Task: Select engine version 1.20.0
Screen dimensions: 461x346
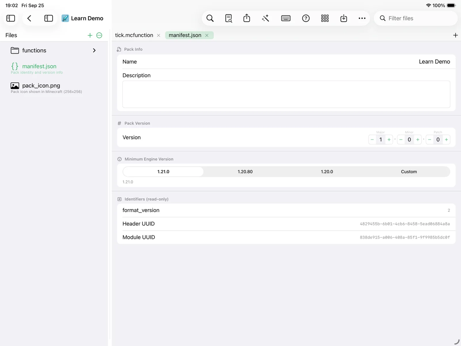Action: [327, 172]
